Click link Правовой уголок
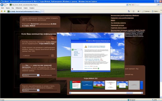 tap(117, 25)
